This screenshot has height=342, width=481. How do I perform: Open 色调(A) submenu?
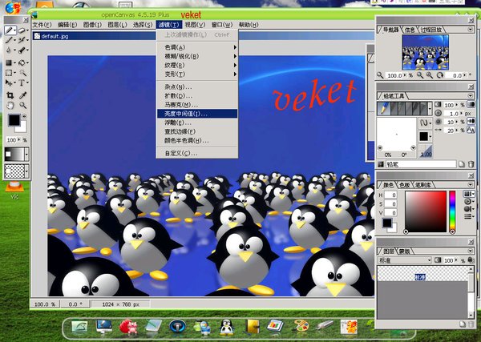[x=197, y=47]
